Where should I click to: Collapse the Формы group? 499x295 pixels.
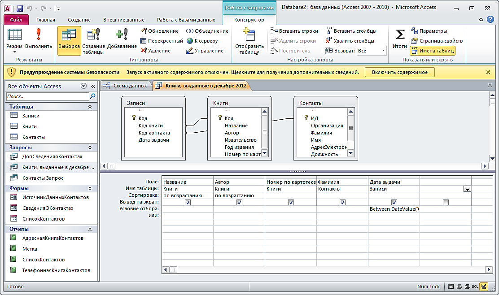90,188
